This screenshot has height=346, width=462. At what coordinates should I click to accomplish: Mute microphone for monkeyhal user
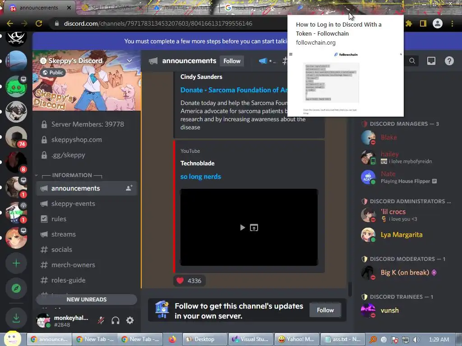(101, 320)
